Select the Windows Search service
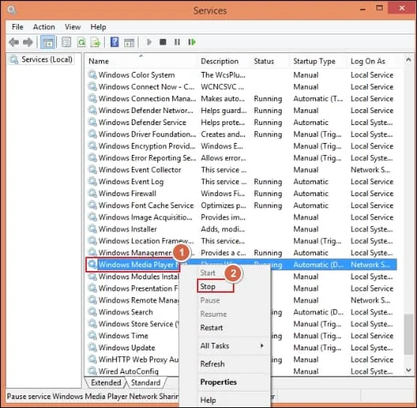Viewport: 417px width, 408px height. (x=133, y=312)
